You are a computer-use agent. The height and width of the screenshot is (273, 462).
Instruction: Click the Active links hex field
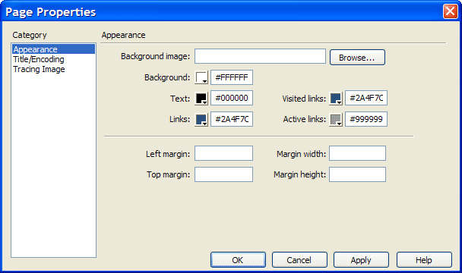(366, 119)
